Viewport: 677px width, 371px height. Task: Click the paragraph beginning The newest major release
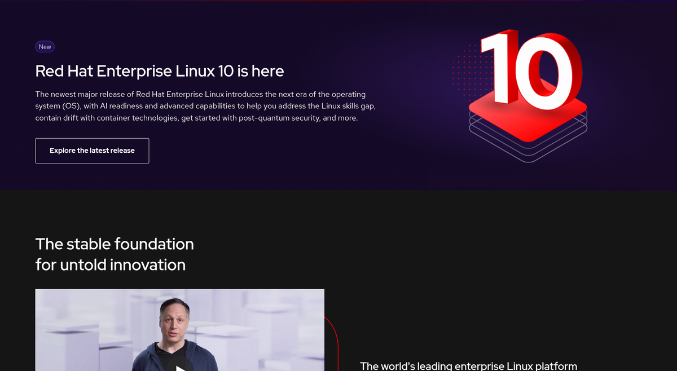pyautogui.click(x=205, y=106)
